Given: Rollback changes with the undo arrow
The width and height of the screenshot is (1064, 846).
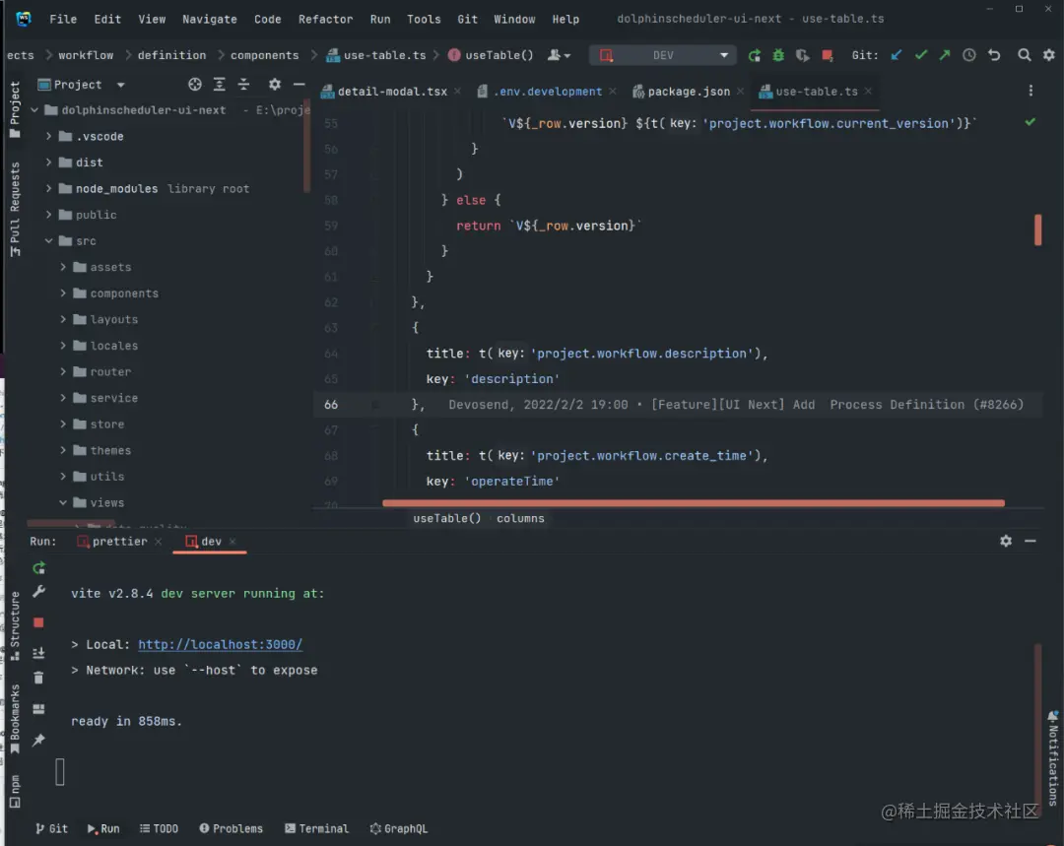Looking at the screenshot, I should click(x=994, y=55).
